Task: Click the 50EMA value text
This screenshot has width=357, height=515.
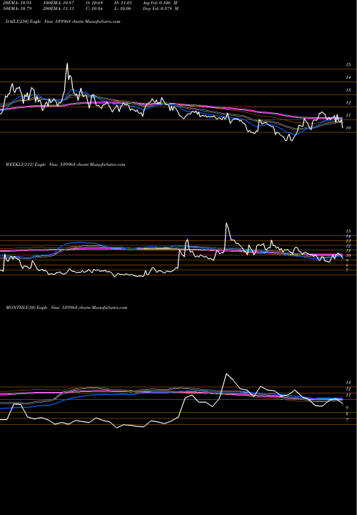Action: click(x=17, y=9)
